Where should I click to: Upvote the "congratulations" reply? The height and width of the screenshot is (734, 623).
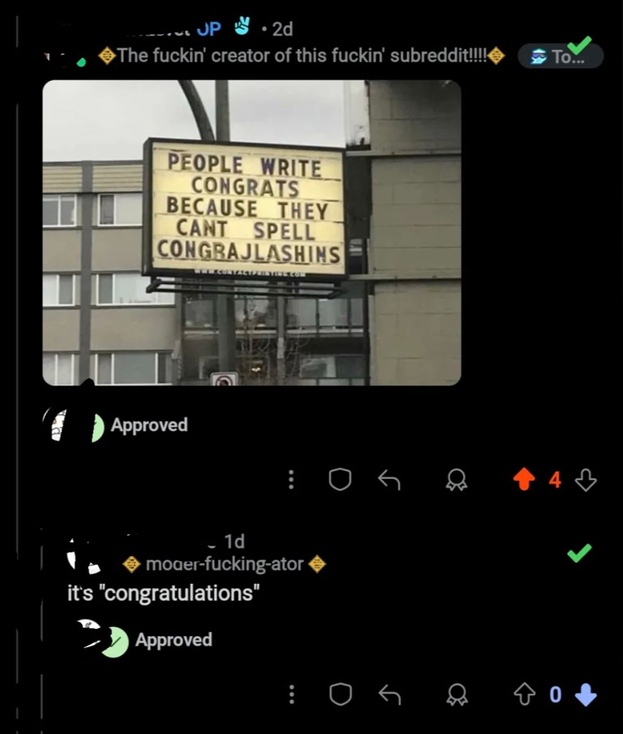click(x=524, y=695)
